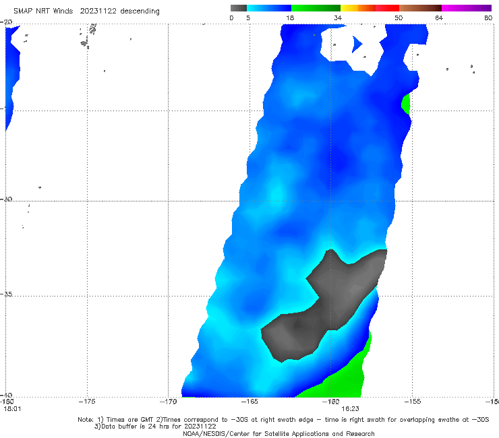Click the 'Data buffer is 24 hrs' note
Screen dimensions: 499x438
click(155, 427)
